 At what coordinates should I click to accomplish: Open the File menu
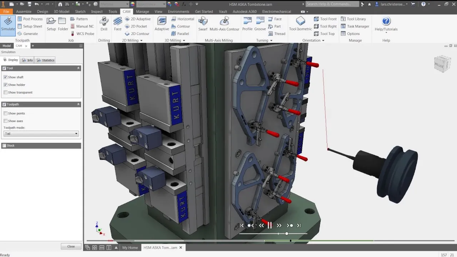coord(6,11)
